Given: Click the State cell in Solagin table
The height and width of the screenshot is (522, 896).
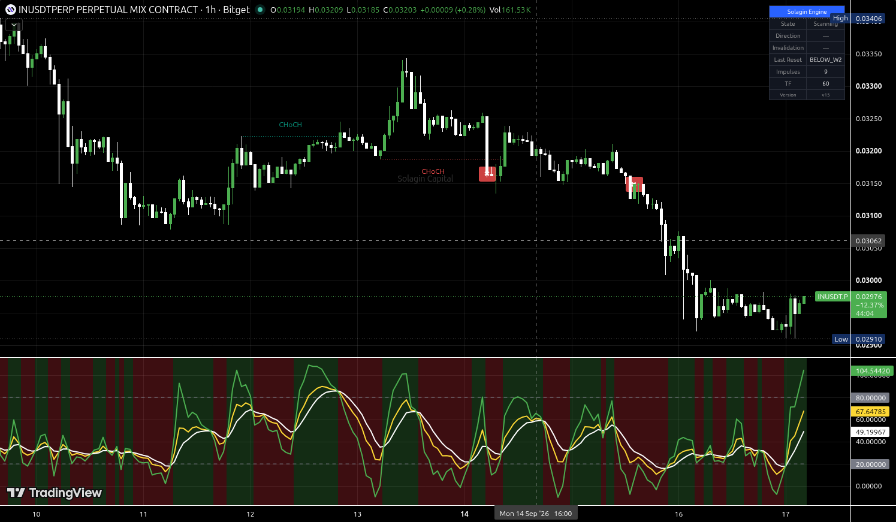Looking at the screenshot, I should pos(788,24).
